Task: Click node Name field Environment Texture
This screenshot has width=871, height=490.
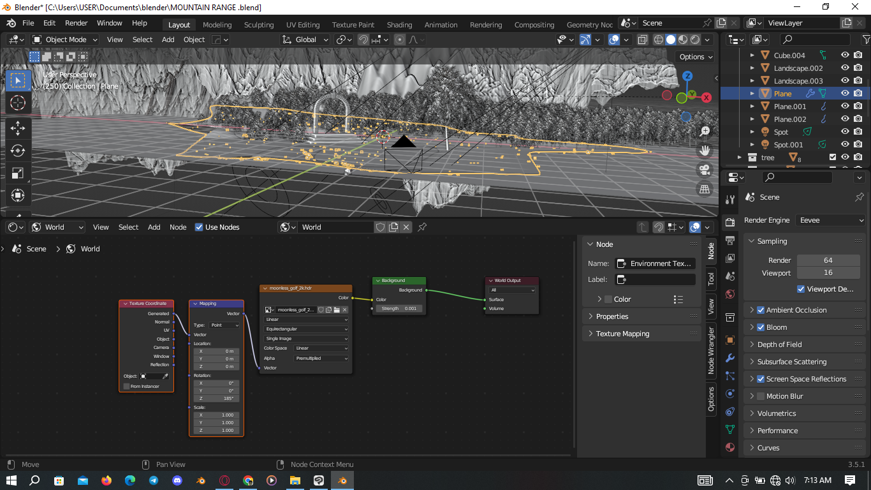Action: (655, 264)
